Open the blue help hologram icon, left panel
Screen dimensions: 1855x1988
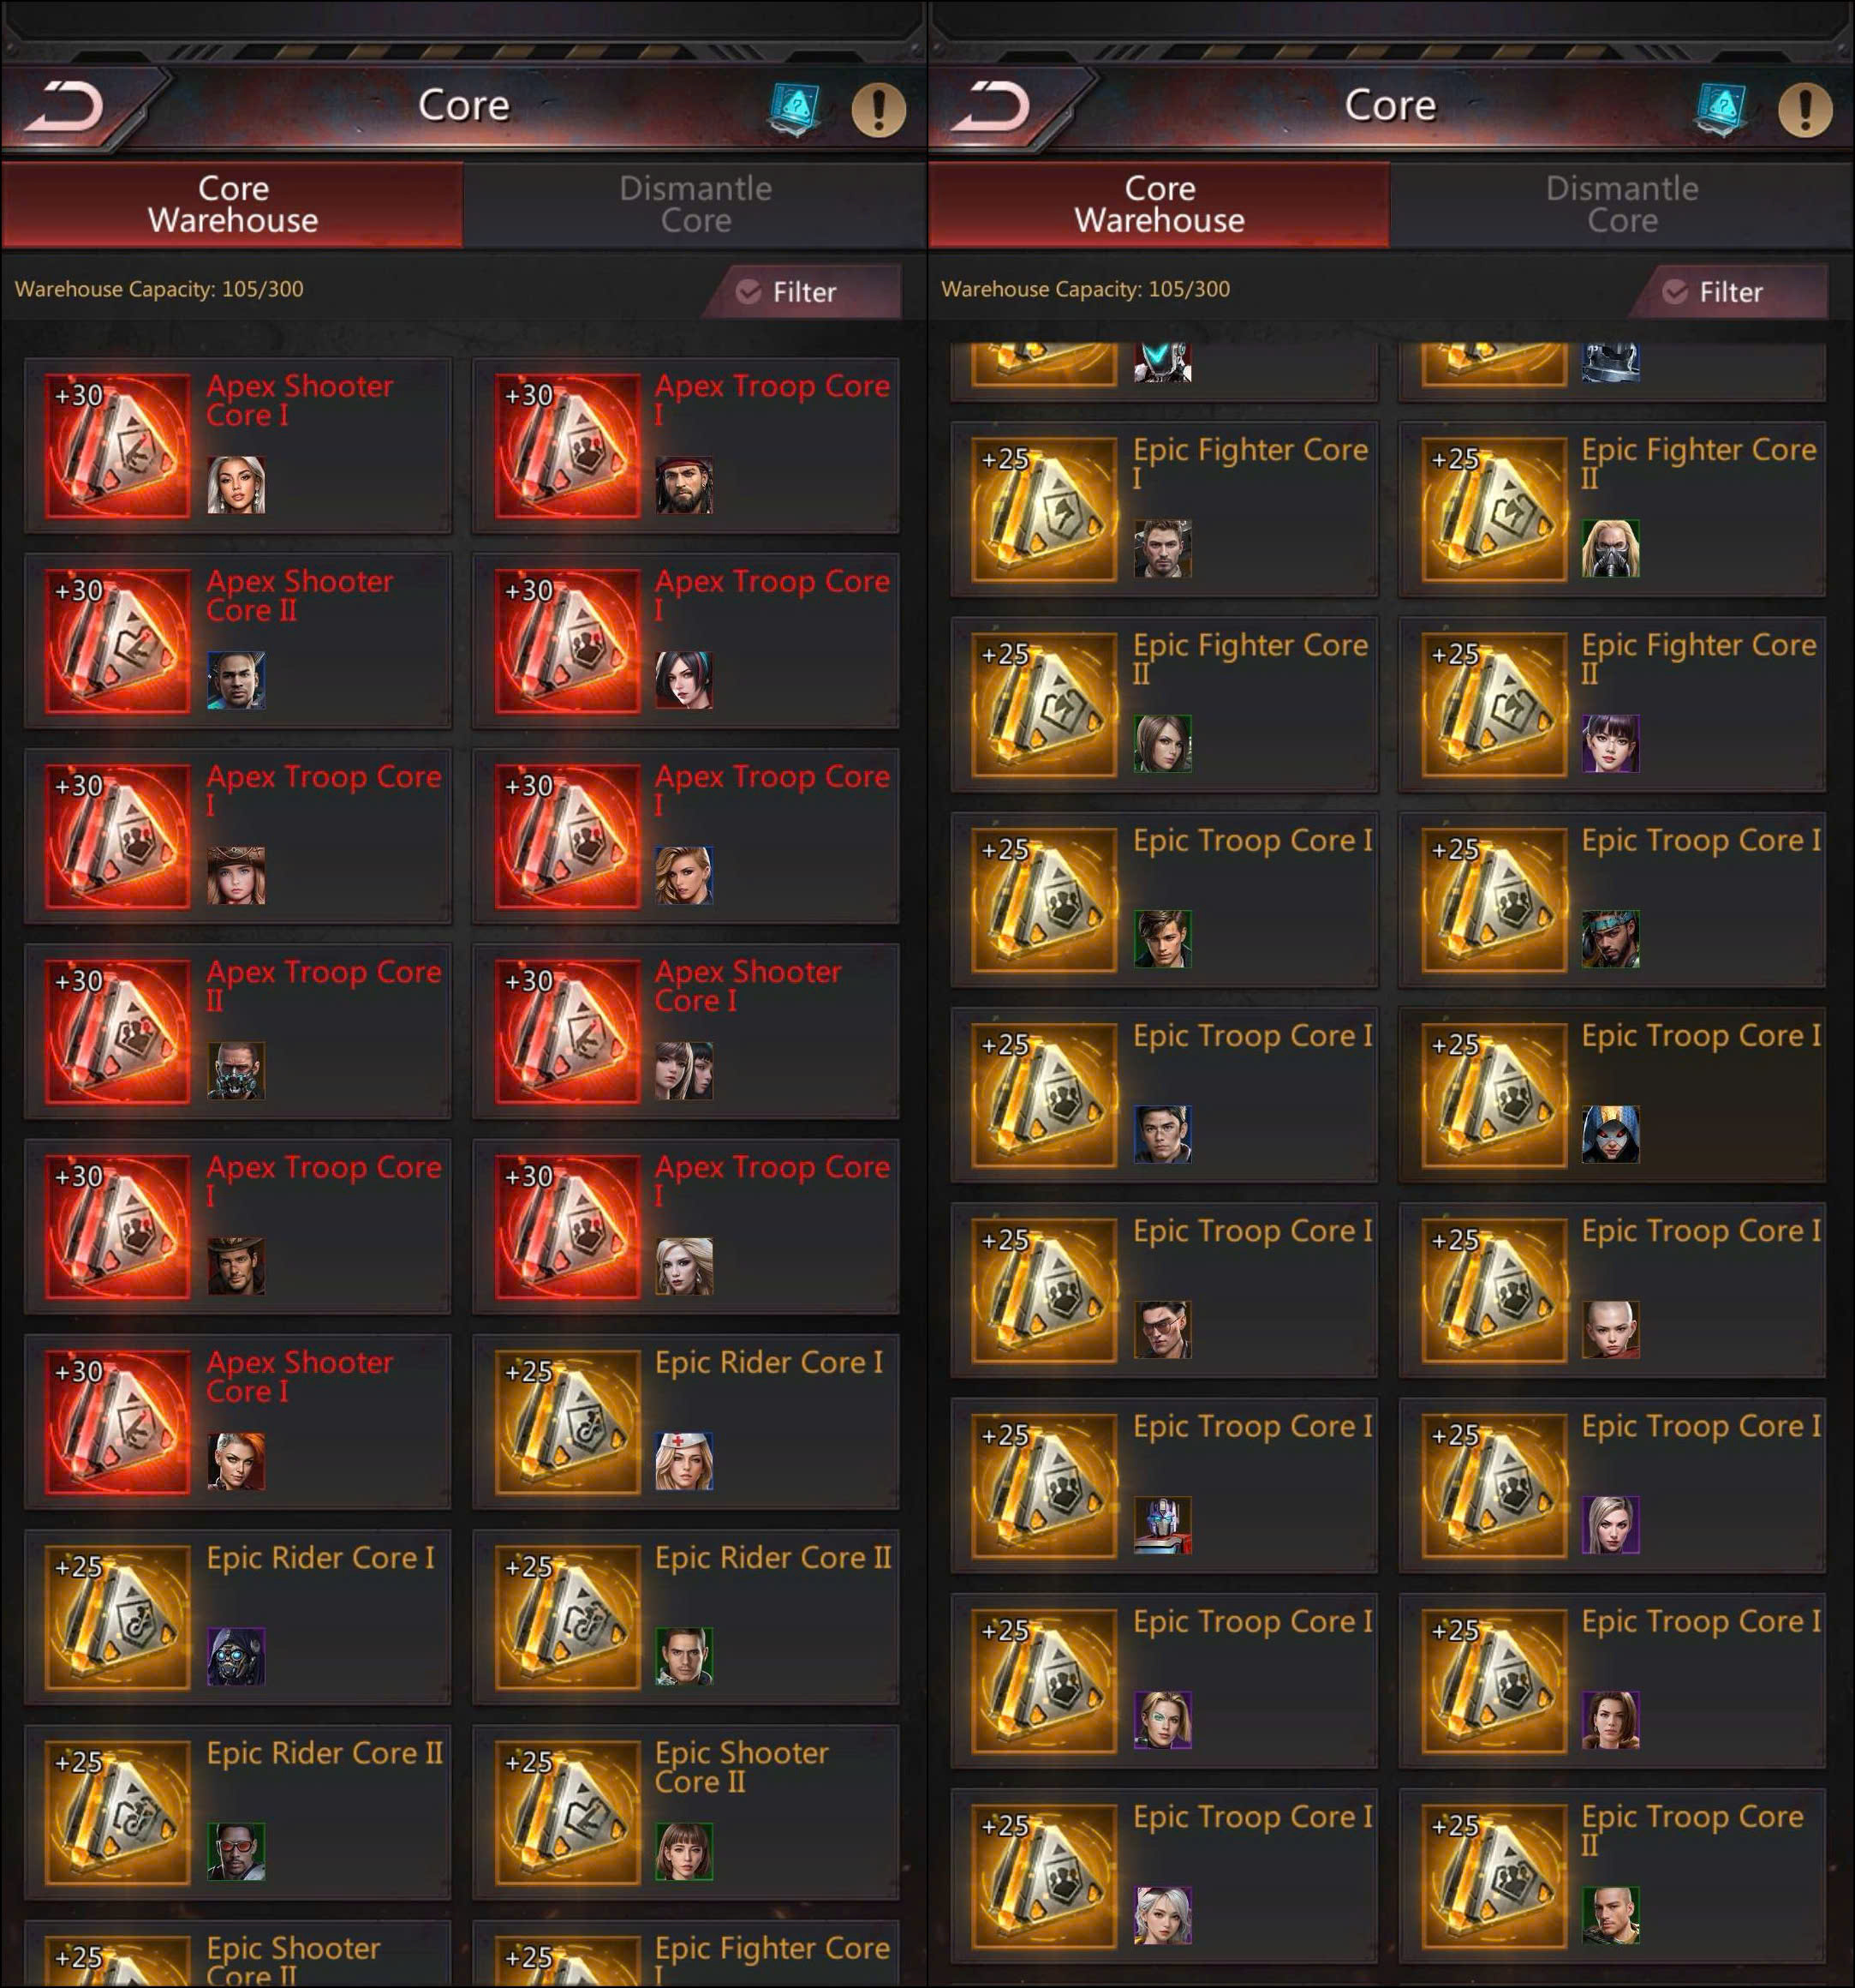pyautogui.click(x=795, y=108)
